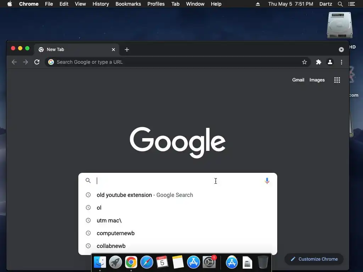
Task: Click the Google icon in the address bar
Action: point(51,62)
